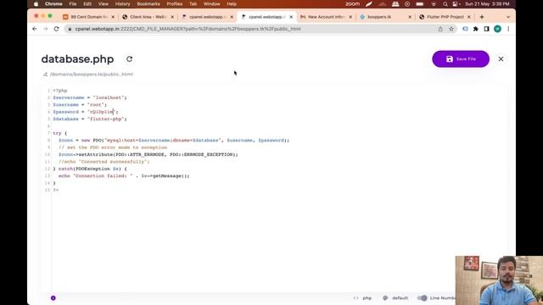The width and height of the screenshot is (543, 305).
Task: Open the Edit menu
Action: tap(87, 3)
